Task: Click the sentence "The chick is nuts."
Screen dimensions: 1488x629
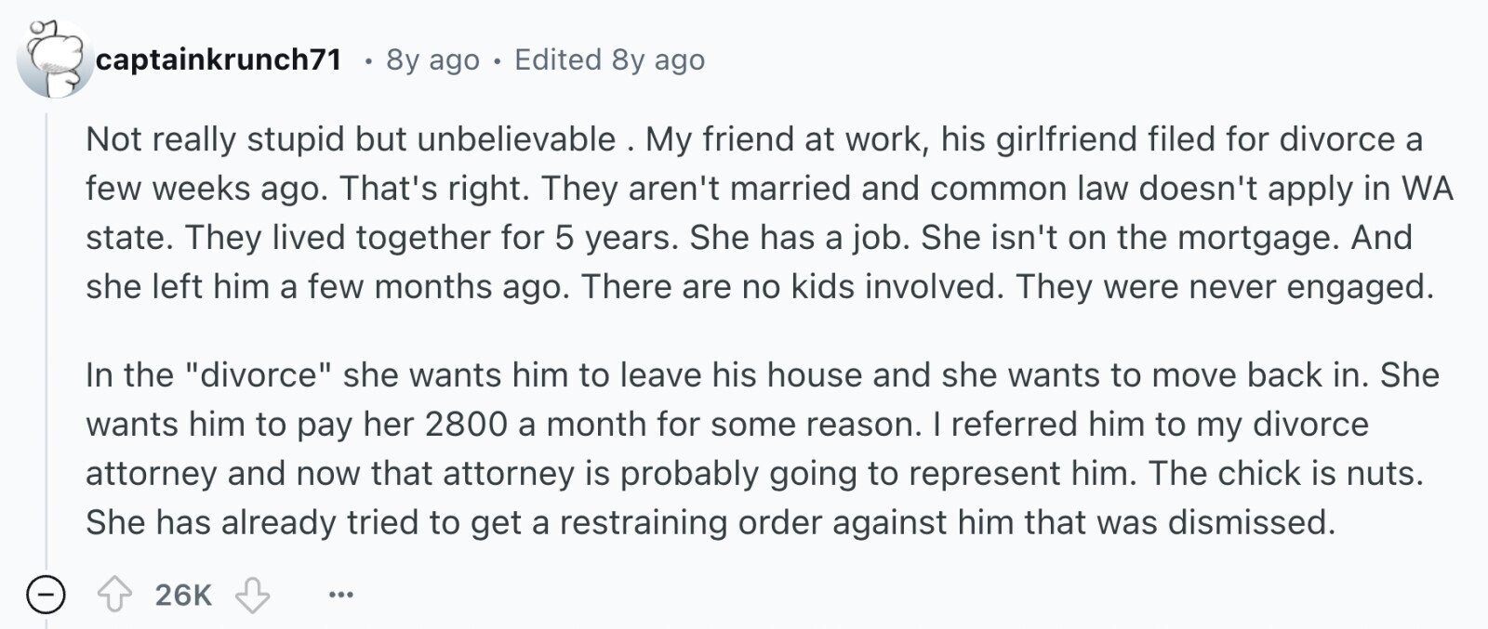Action: pyautogui.click(x=1286, y=474)
